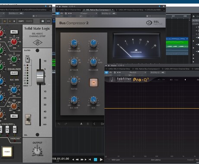Screen dimensions: 199x164
Task: Pin the Bus Compressor window with the blue pin
Action: coord(159,6)
